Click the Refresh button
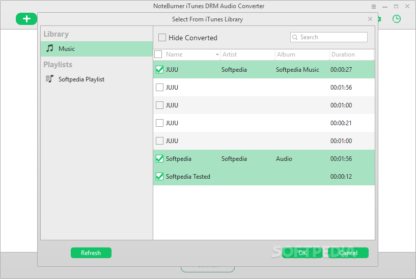Image resolution: width=416 pixels, height=279 pixels. click(91, 253)
